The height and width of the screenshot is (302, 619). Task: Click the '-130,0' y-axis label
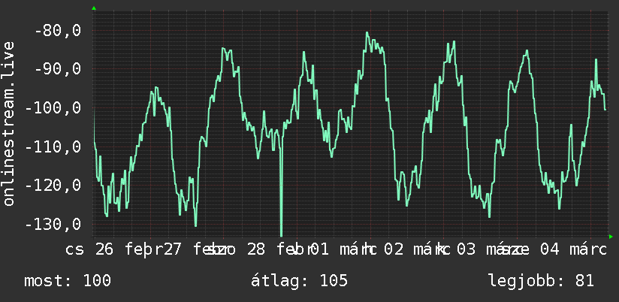pyautogui.click(x=53, y=224)
